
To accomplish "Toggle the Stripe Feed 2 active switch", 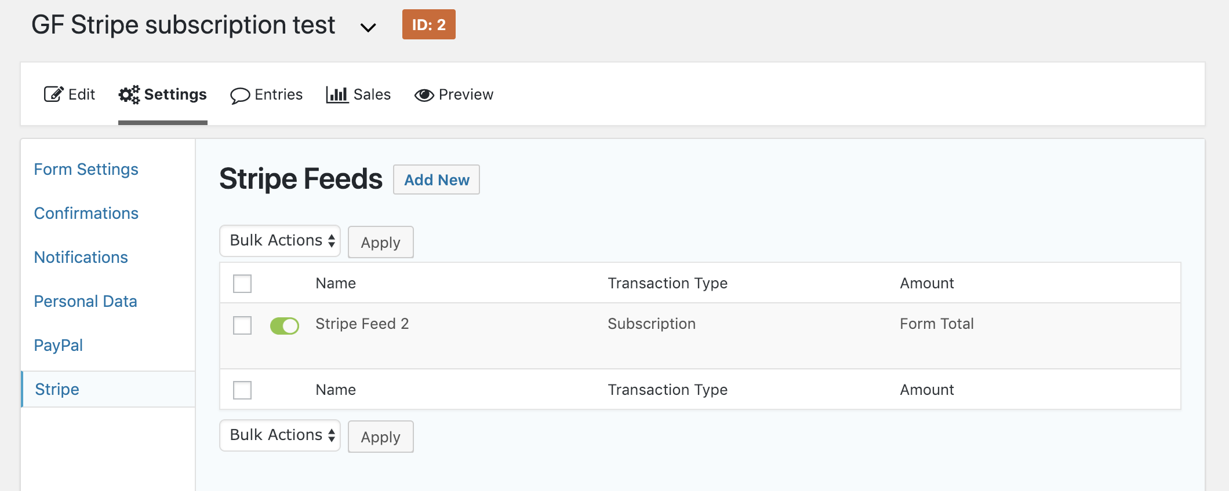I will click(x=285, y=326).
